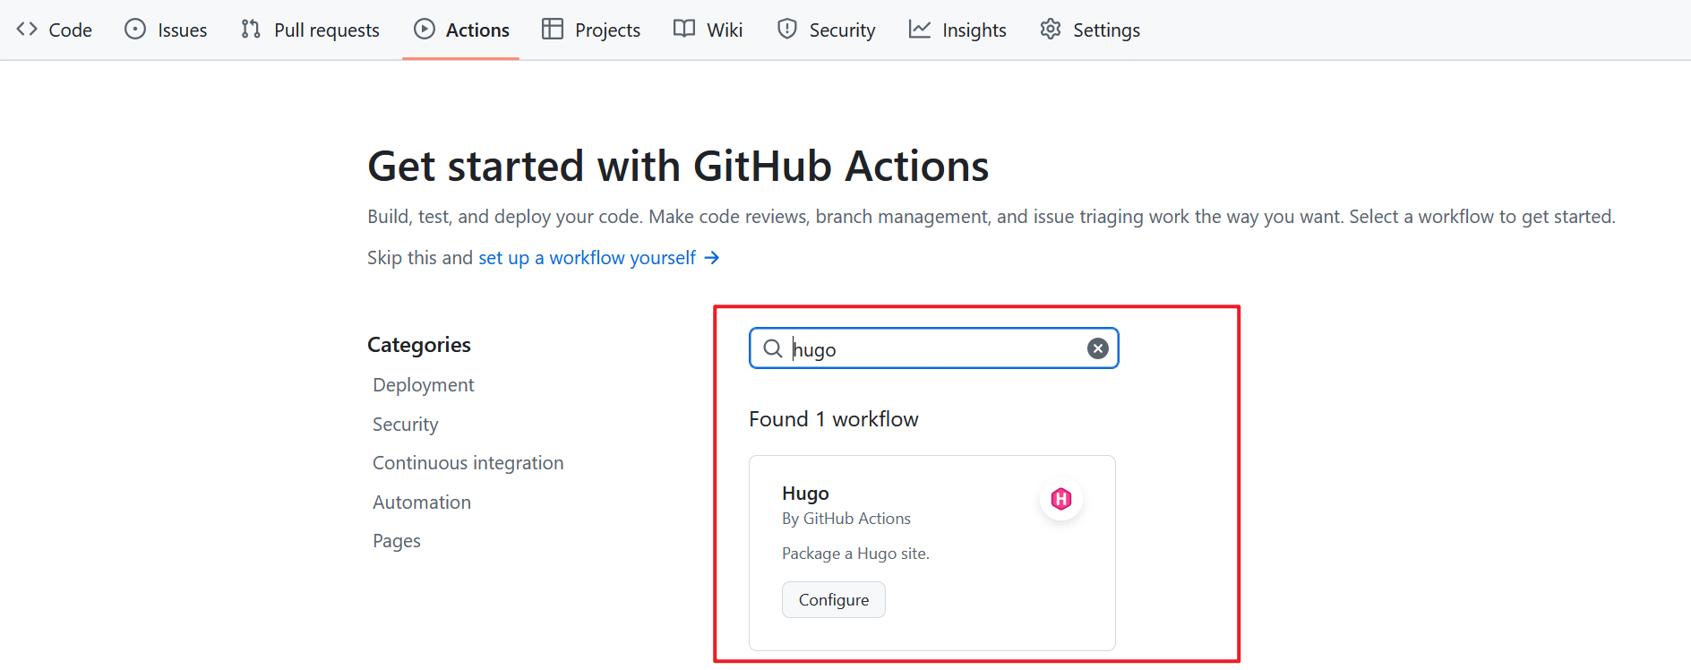Select the Automation category
Viewport: 1691px width, 670px height.
click(x=422, y=502)
